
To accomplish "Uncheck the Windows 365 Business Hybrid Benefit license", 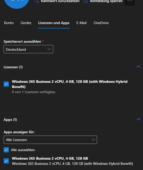I will 6,84.
